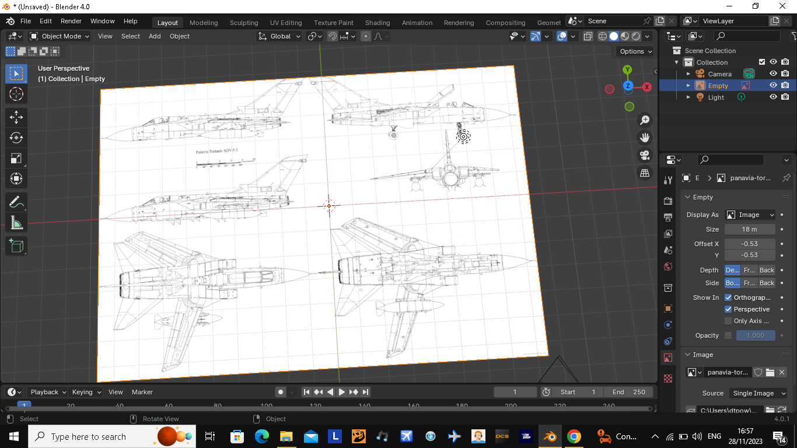Screen dimensions: 797x448
Task: Jump to the end frame
Action: pos(365,392)
